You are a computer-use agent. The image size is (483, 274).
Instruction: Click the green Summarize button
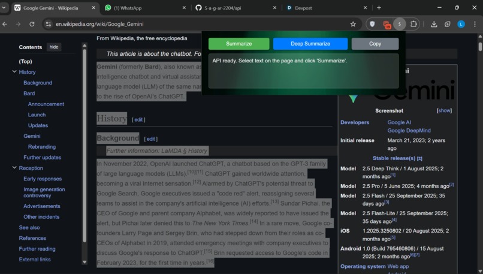239,44
